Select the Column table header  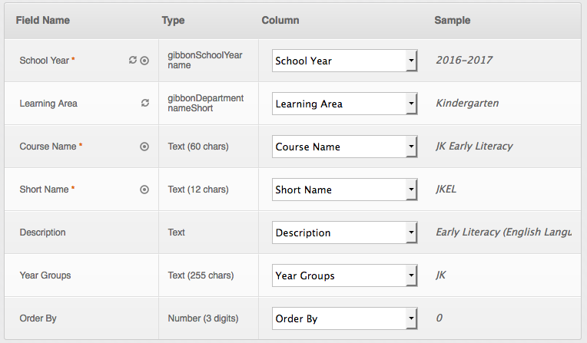click(280, 20)
